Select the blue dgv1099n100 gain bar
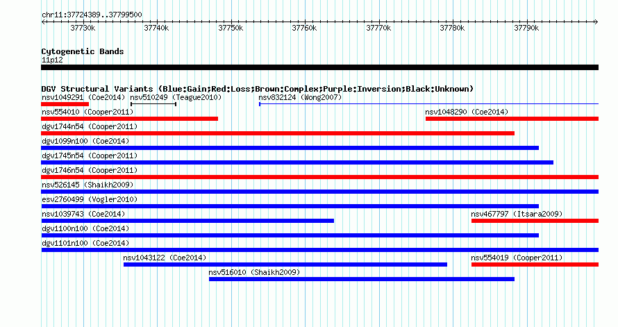618x327 pixels. [290, 148]
